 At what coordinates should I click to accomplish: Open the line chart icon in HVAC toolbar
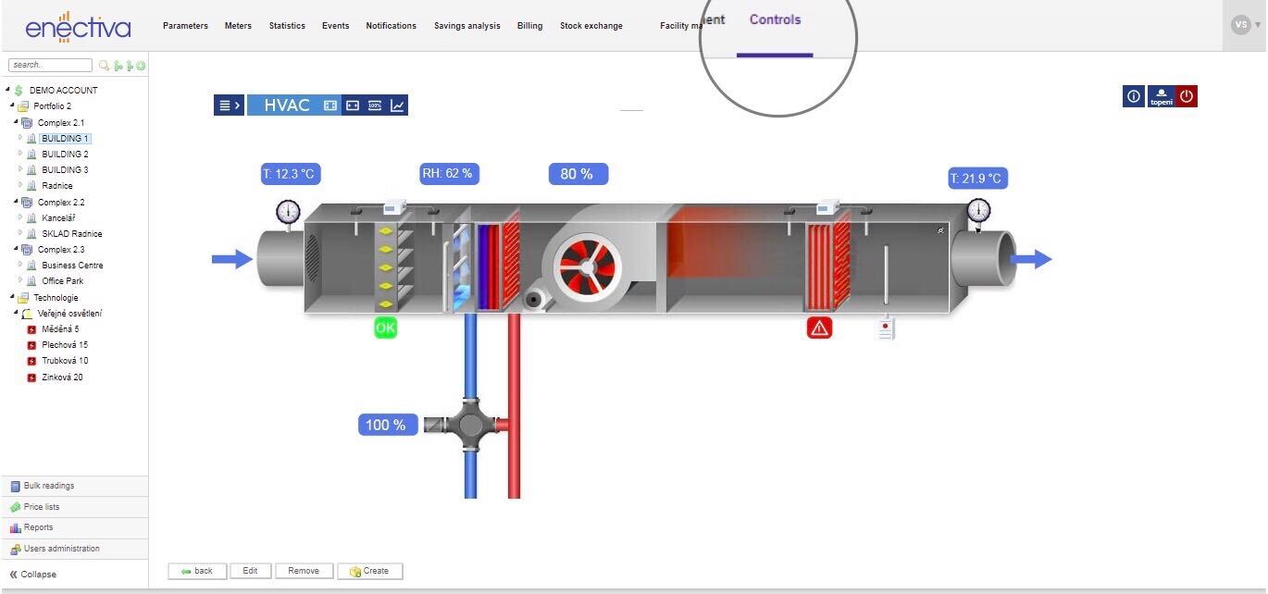tap(397, 105)
